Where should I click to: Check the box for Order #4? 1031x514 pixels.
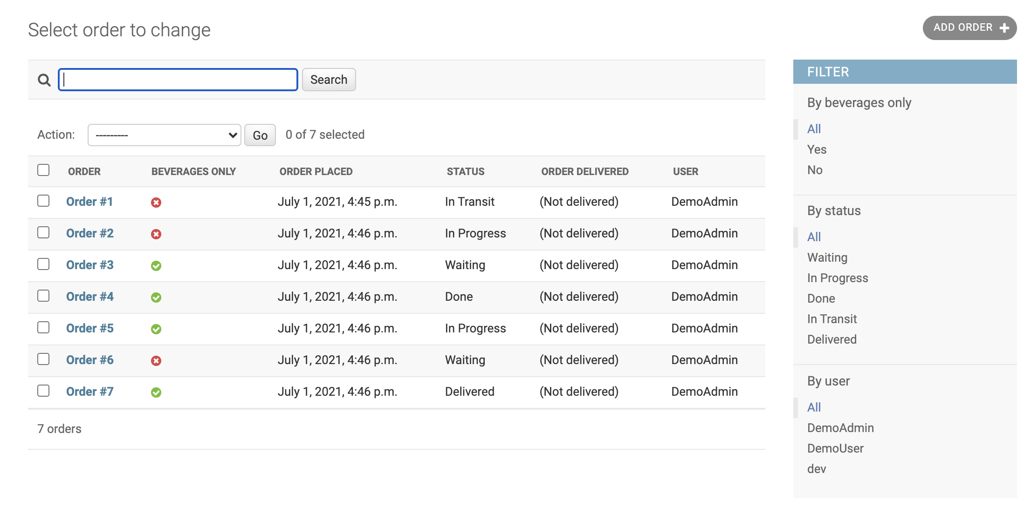click(43, 296)
